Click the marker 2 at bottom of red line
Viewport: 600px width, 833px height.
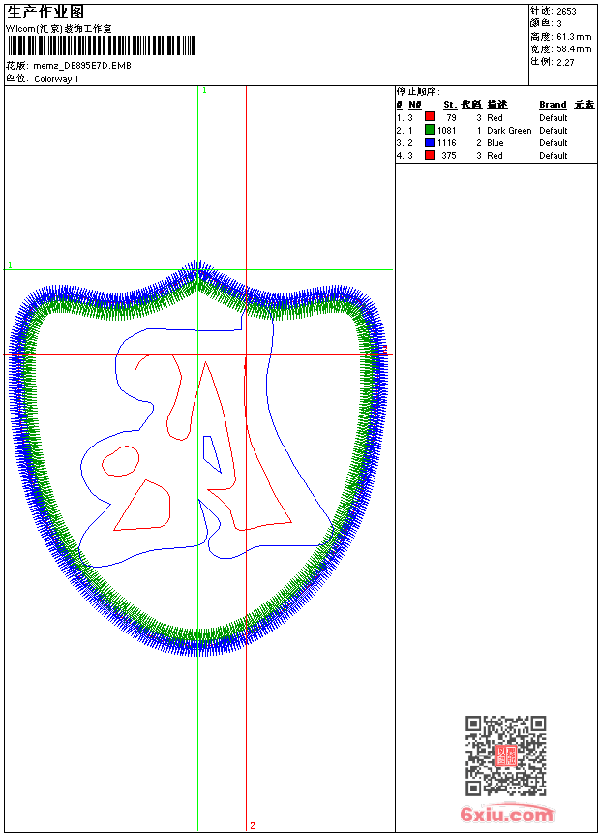pyautogui.click(x=253, y=825)
